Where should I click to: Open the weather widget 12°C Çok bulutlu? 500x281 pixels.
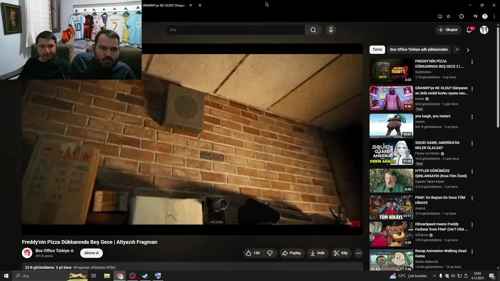click(409, 276)
